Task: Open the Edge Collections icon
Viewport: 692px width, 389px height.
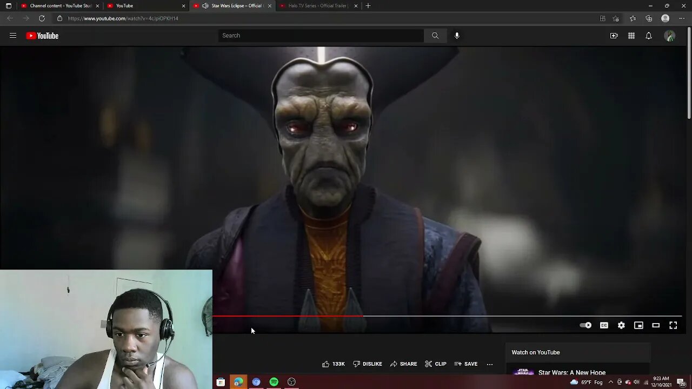Action: [x=649, y=18]
